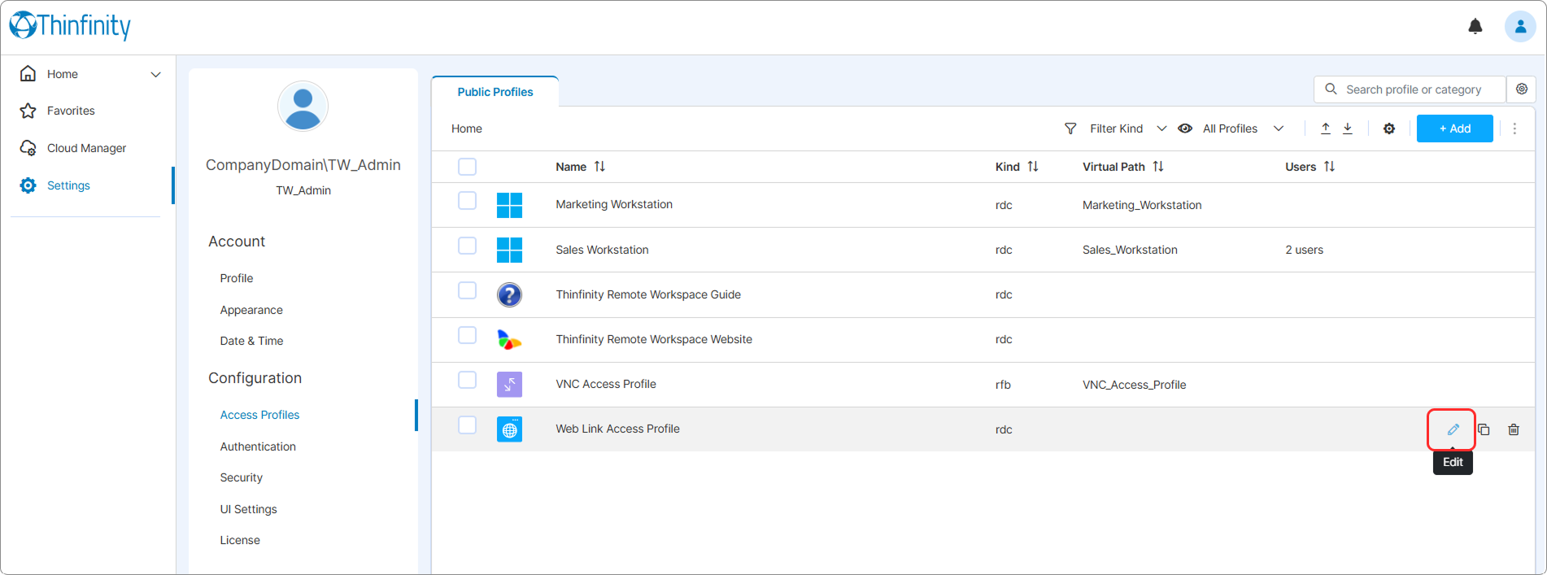Click the Sales Workstation Windows icon
1547x575 pixels.
coord(509,250)
